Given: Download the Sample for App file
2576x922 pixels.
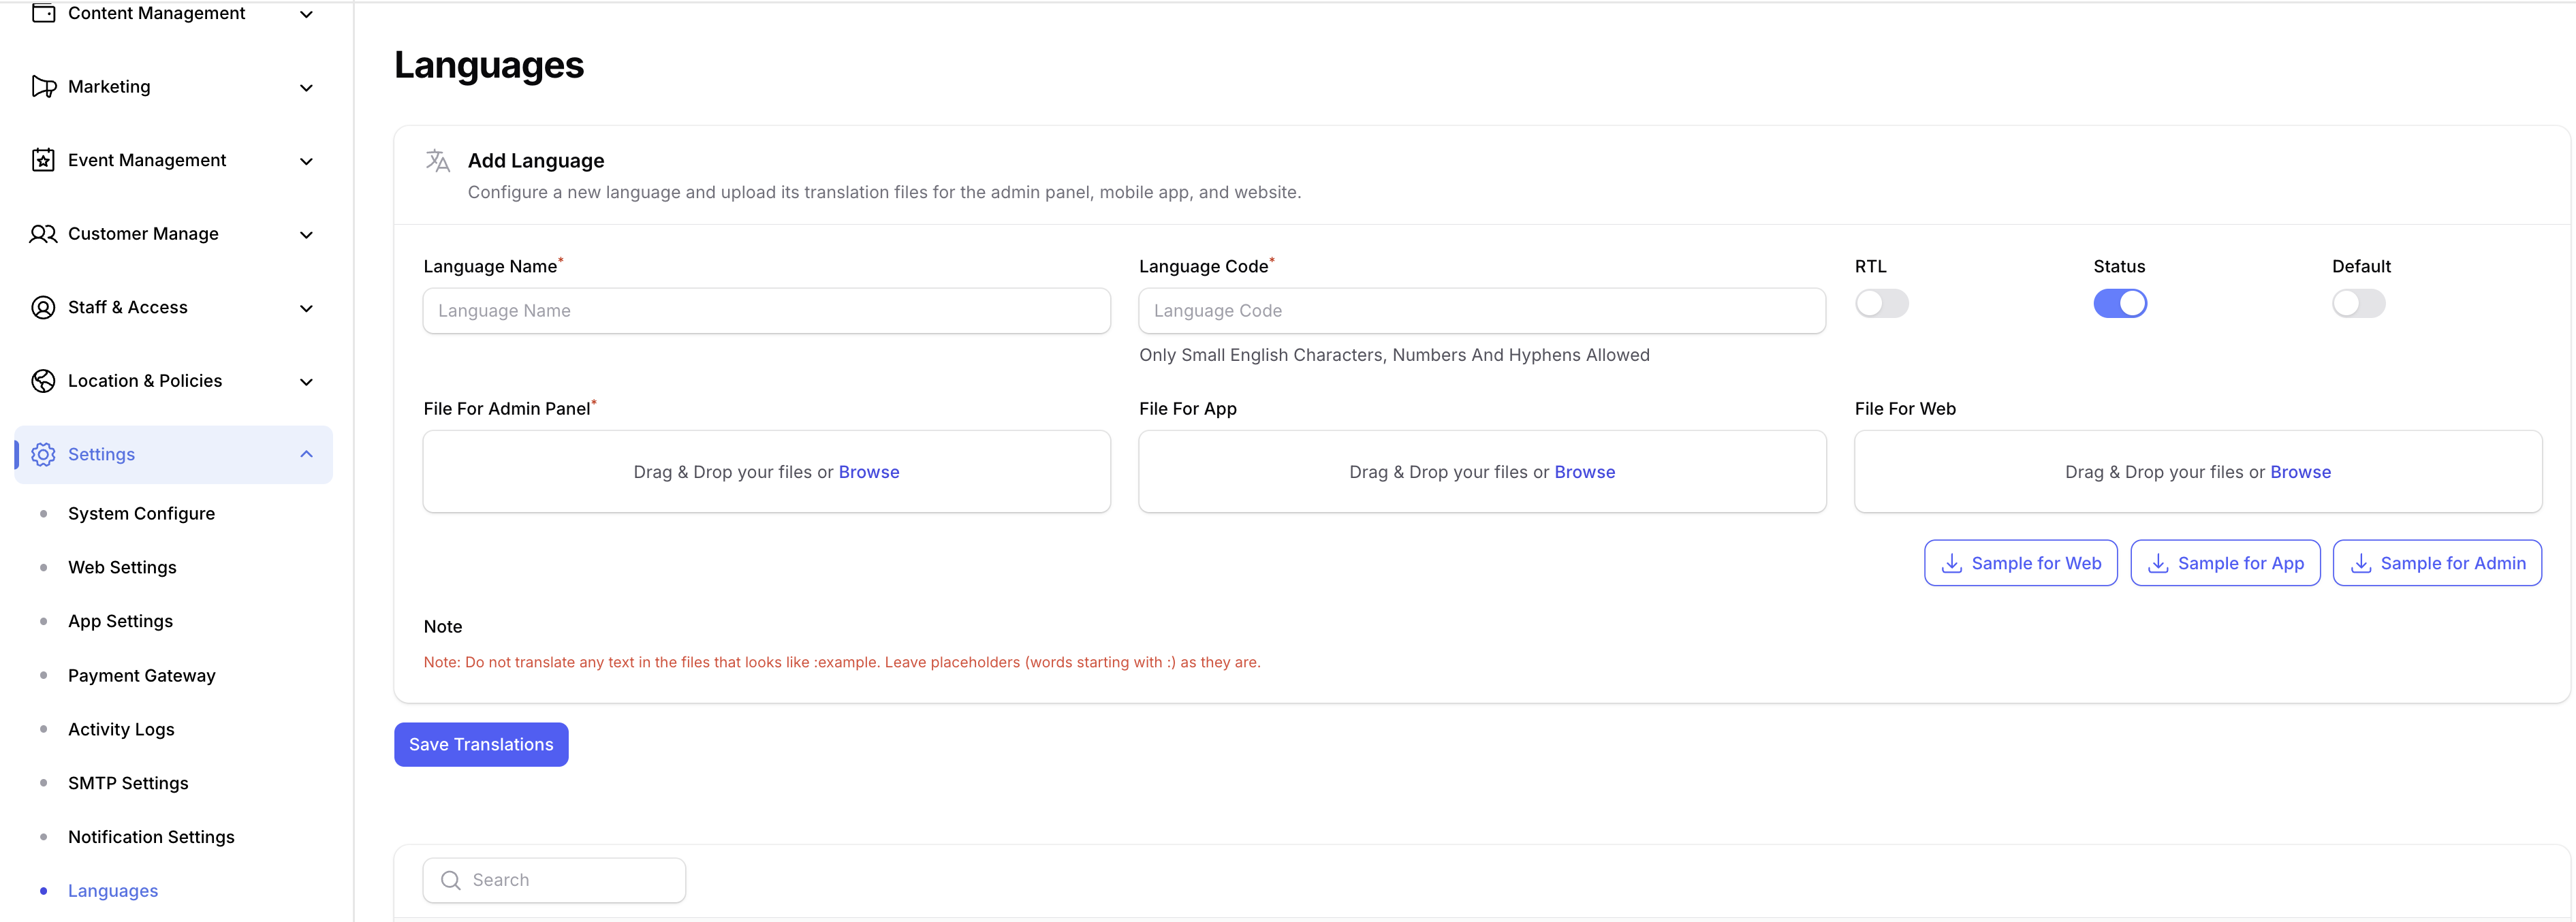Looking at the screenshot, I should pos(2225,563).
